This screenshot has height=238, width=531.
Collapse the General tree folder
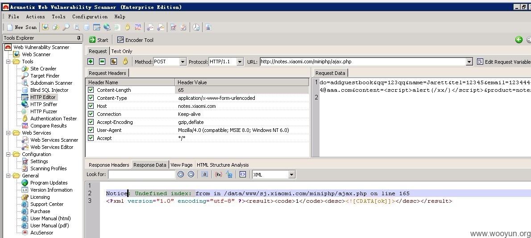[x=8, y=176]
